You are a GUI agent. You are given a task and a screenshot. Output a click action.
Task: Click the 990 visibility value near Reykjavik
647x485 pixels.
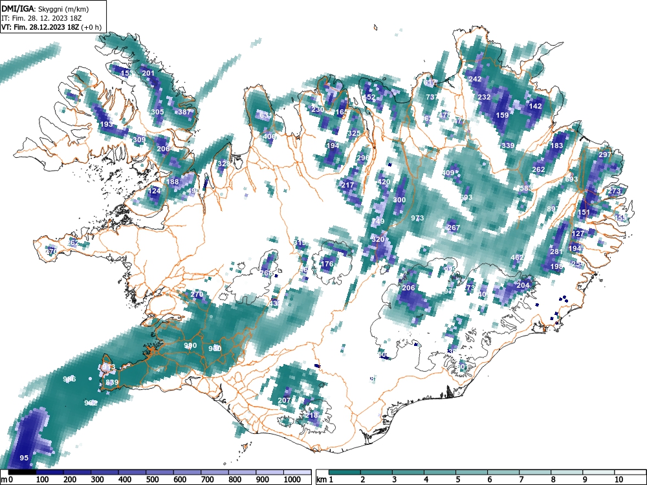coord(190,345)
